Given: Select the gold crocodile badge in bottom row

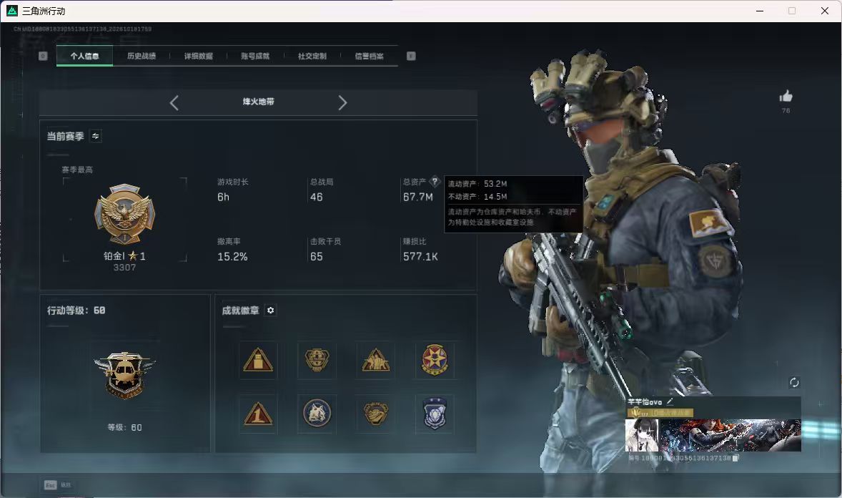Looking at the screenshot, I should 376,414.
